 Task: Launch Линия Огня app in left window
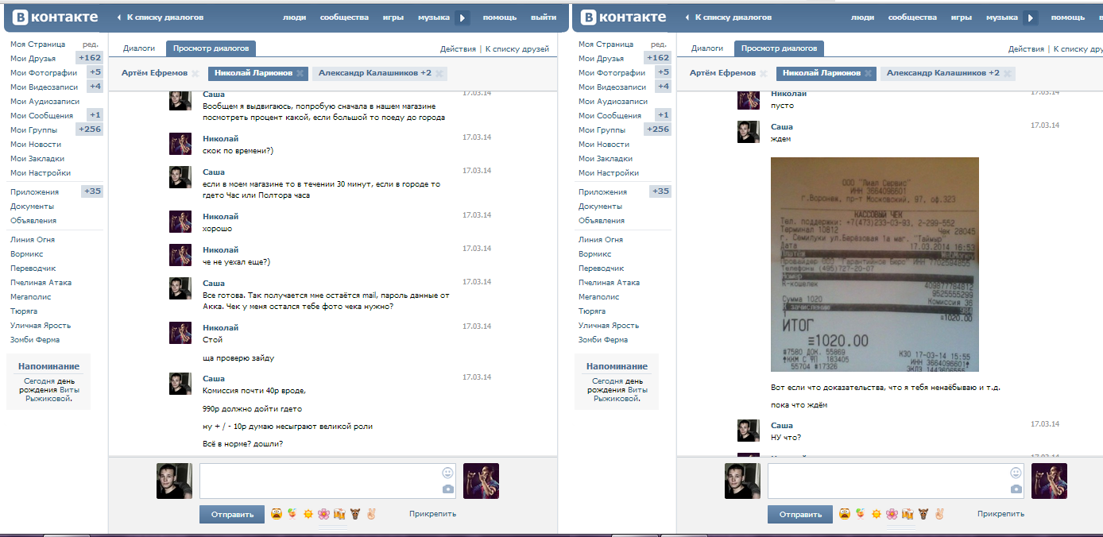pos(33,239)
